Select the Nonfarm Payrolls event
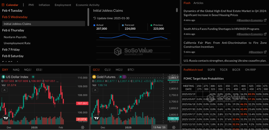This screenshot has height=130, width=269. click(x=15, y=37)
